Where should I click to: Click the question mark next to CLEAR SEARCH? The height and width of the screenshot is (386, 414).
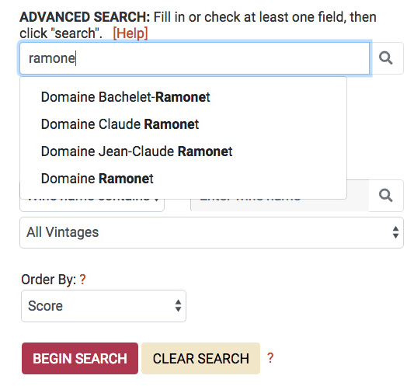[x=270, y=358]
